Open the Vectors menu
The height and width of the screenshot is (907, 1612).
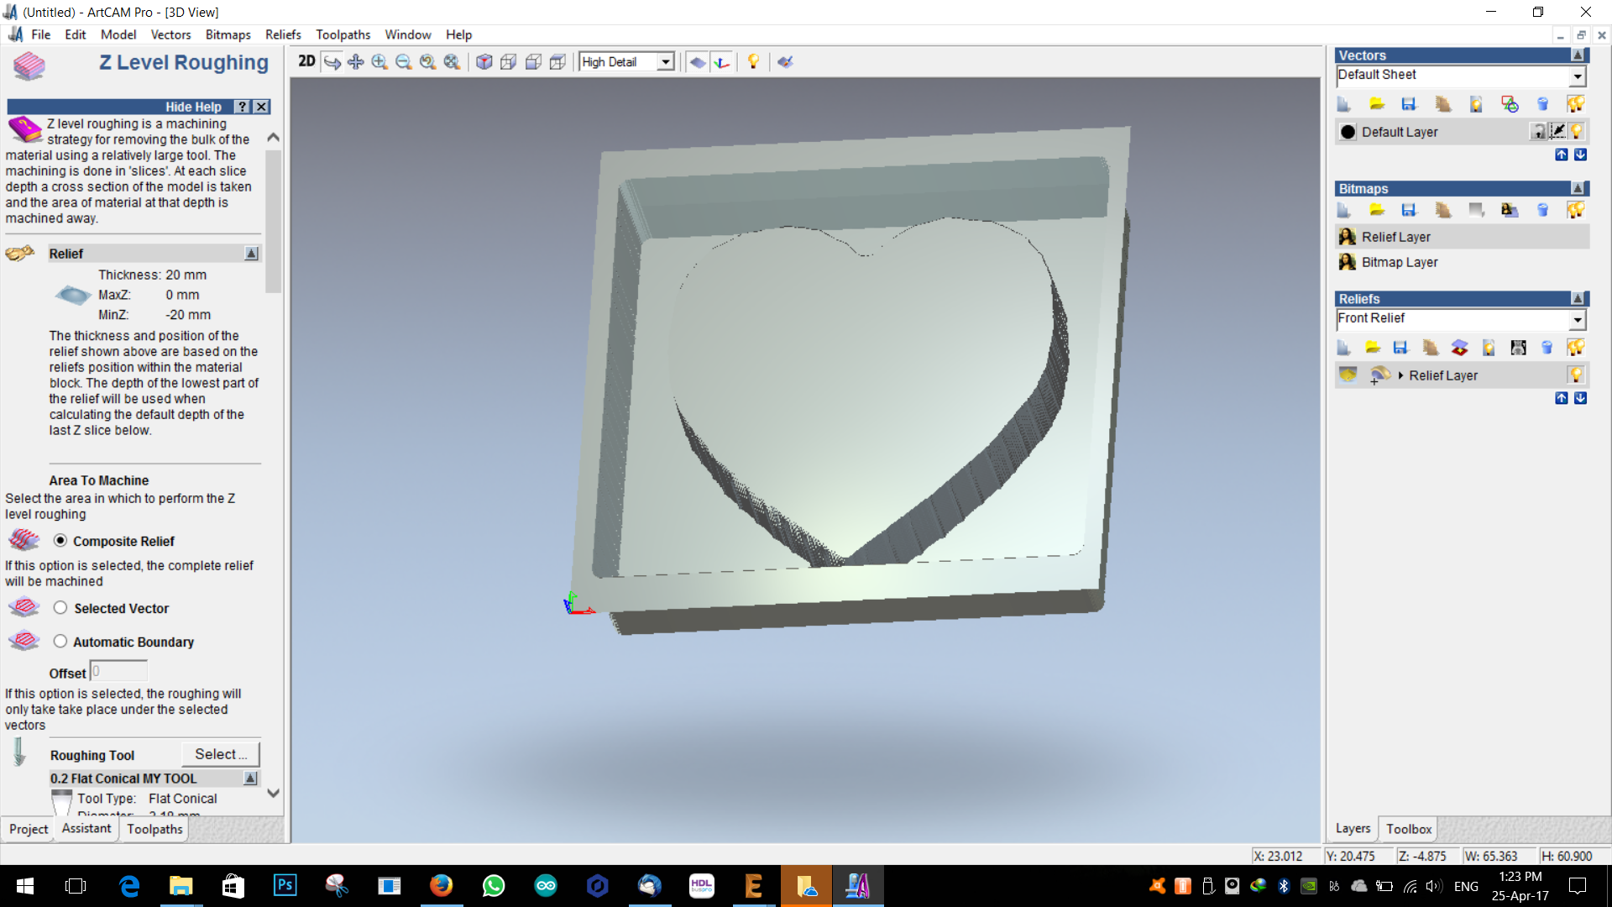pos(170,34)
